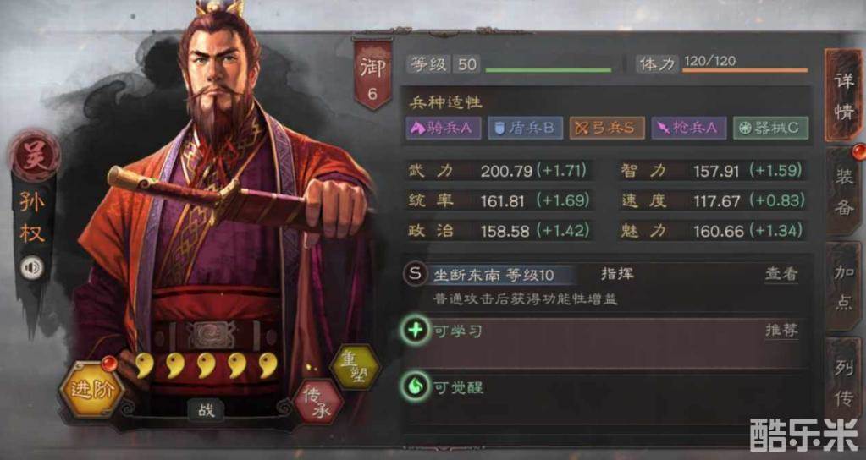866x460 pixels.
Task: Click the orange 体力 stamina bar
Action: click(744, 70)
